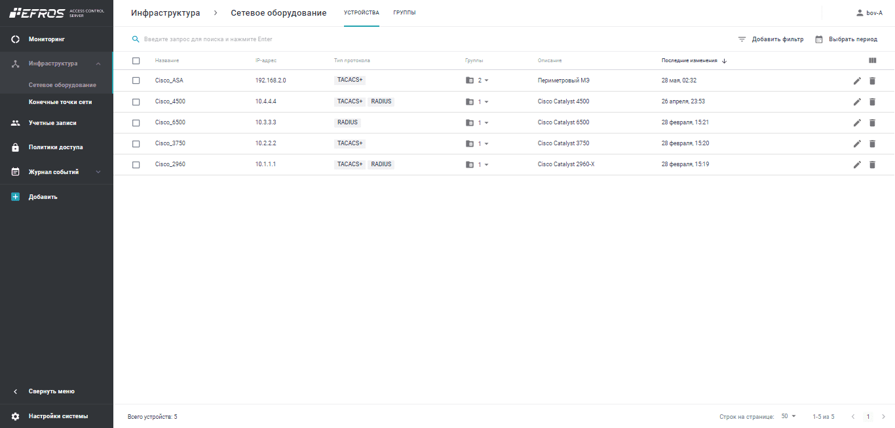
Task: Click Инфраструктура breadcrumb link
Action: point(166,13)
